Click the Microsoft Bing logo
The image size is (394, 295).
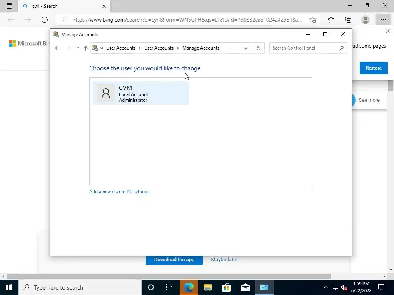click(29, 43)
